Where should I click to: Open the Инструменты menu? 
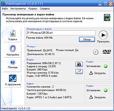pos(18,9)
